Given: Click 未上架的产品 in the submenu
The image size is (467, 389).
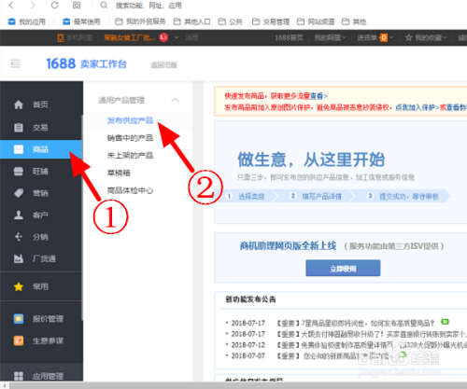Looking at the screenshot, I should tap(130, 155).
